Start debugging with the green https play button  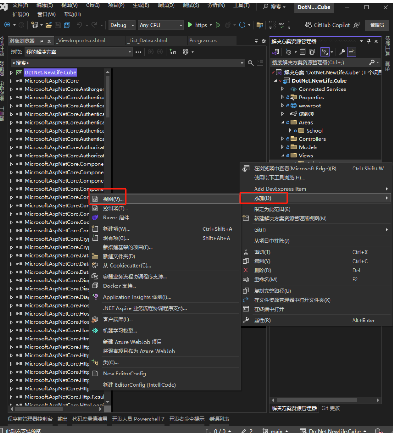tap(190, 25)
